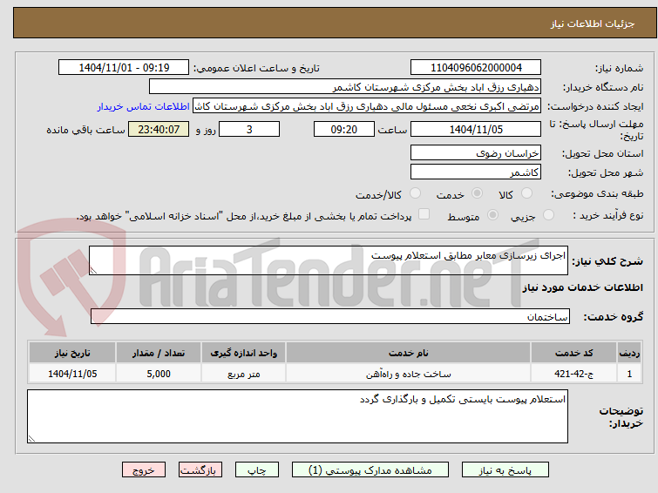Click the تعداد / مقدار column header
The height and width of the screenshot is (493, 658).
tap(159, 353)
